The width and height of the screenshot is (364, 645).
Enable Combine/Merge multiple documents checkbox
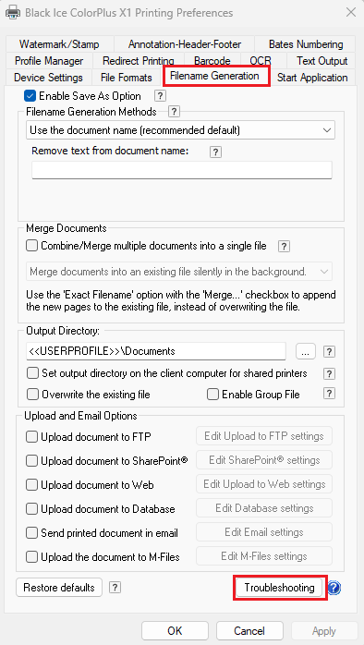(x=31, y=246)
